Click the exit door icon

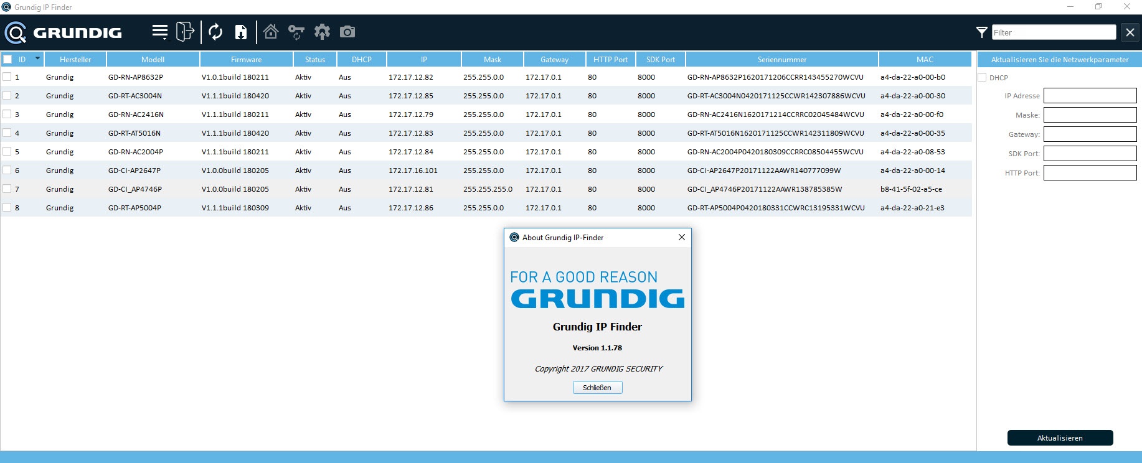185,32
